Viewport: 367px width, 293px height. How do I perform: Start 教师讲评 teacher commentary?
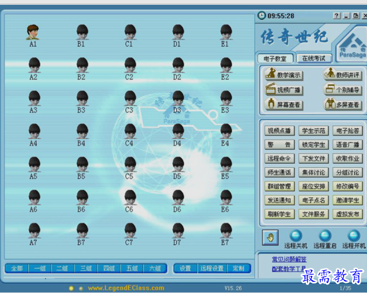coord(342,74)
